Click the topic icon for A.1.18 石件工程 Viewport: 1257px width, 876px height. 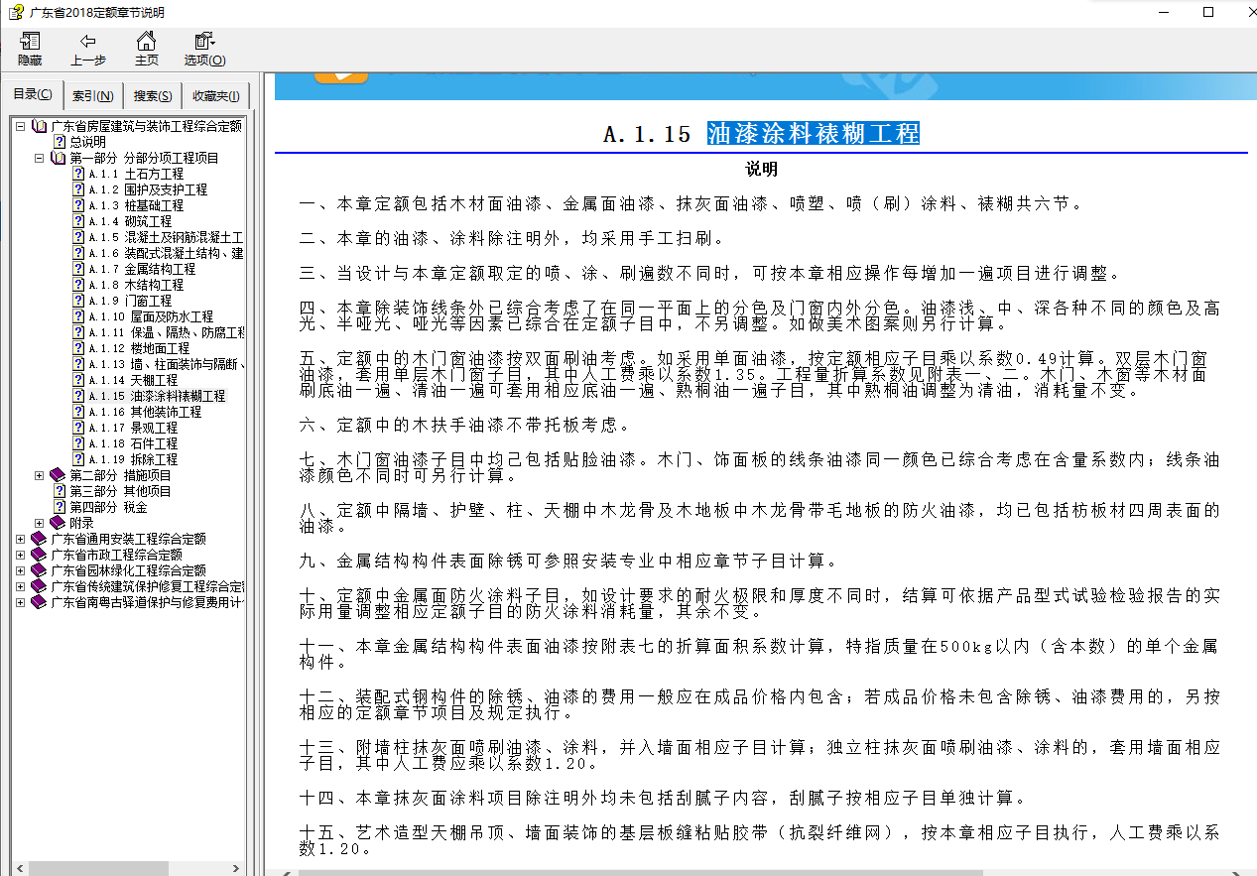(x=78, y=443)
